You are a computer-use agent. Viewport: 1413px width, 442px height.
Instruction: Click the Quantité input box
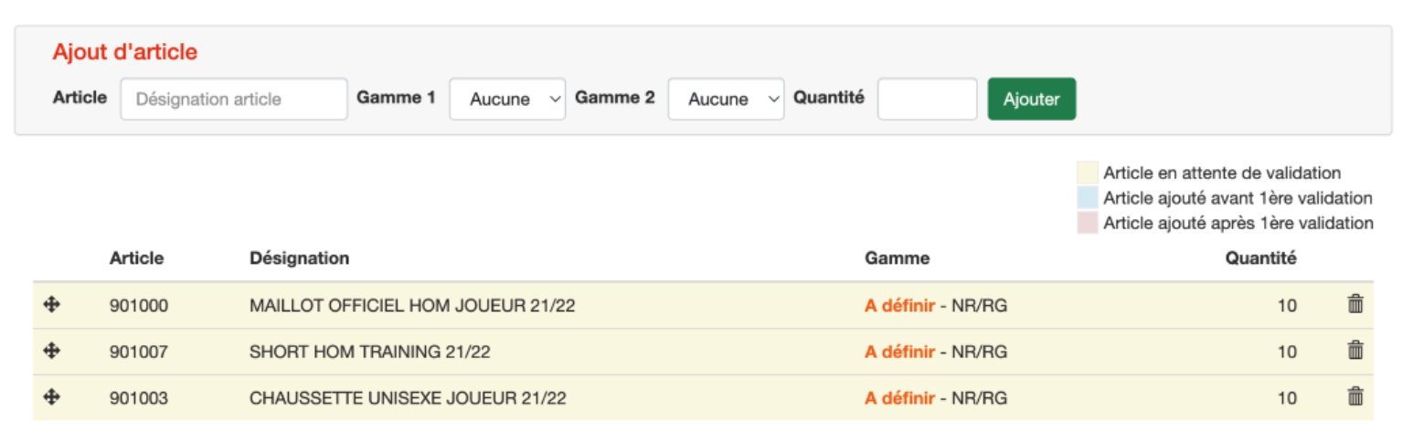click(x=928, y=99)
